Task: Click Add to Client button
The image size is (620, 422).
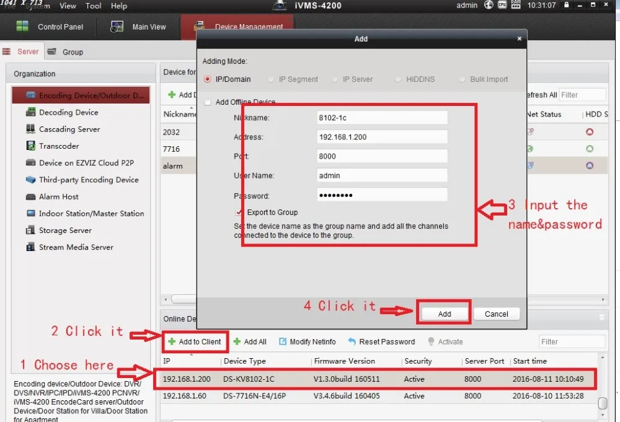Action: point(195,341)
